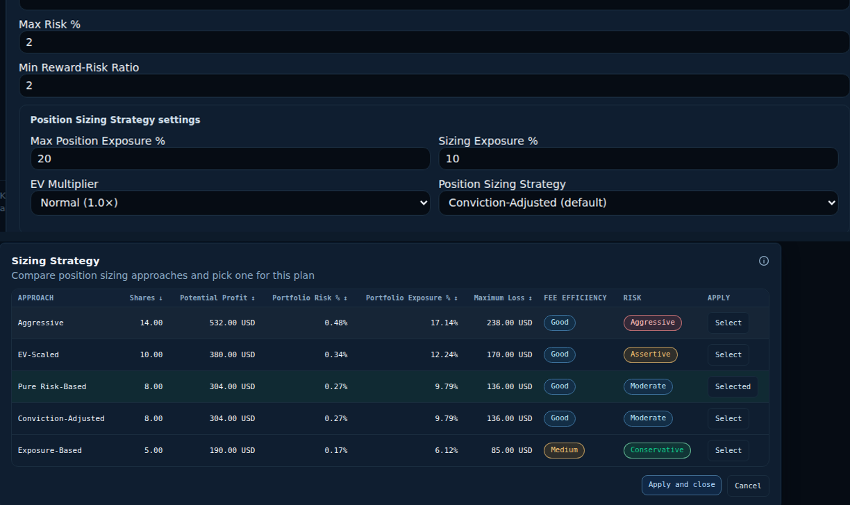Click the 10.00 shares value
The height and width of the screenshot is (505, 850).
click(151, 354)
